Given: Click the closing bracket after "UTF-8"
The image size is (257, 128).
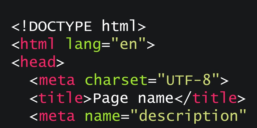Looking at the screenshot, I should click(225, 80).
